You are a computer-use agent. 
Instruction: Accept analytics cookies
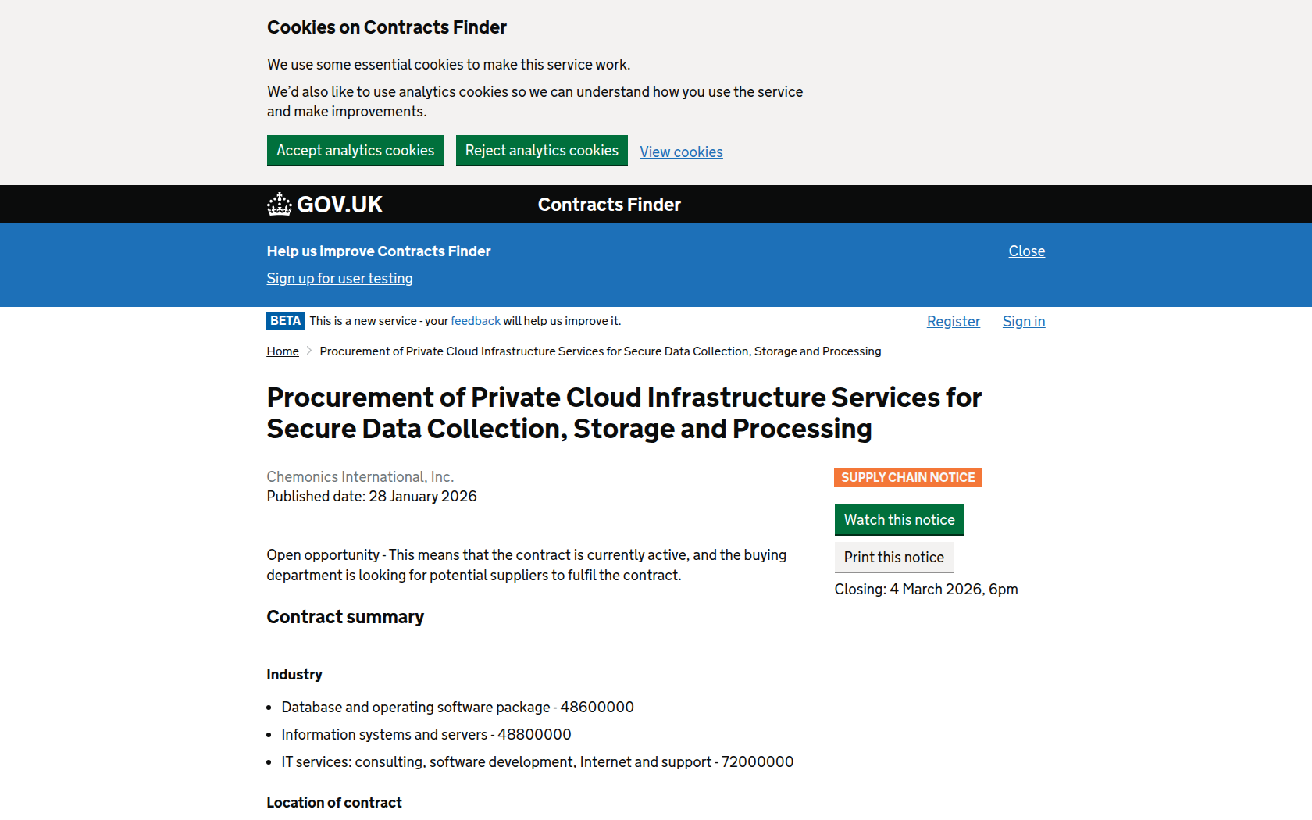[x=355, y=151]
